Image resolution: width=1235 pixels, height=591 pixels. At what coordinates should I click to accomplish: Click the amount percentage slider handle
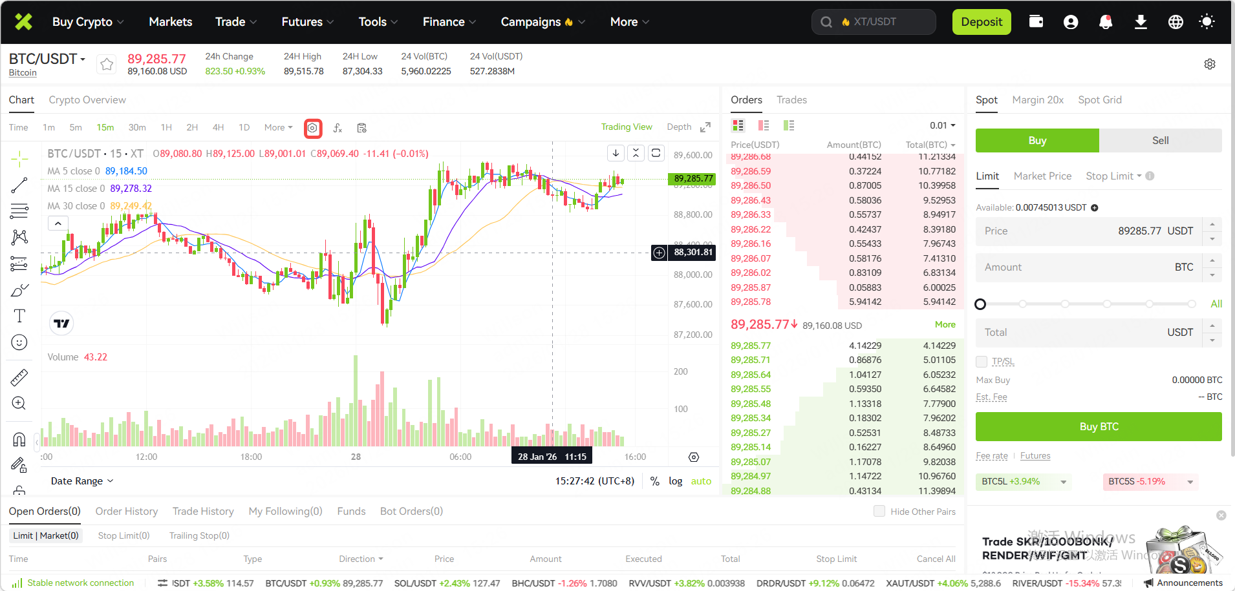click(980, 304)
